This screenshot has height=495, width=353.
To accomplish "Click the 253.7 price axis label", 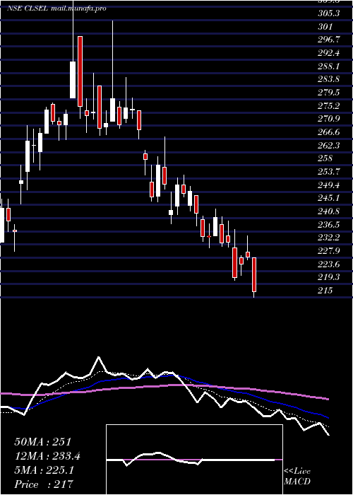I will [x=330, y=172].
